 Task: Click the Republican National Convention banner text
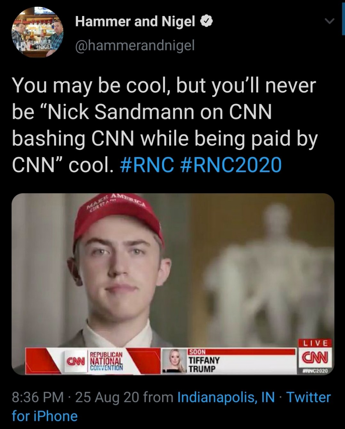(x=107, y=360)
